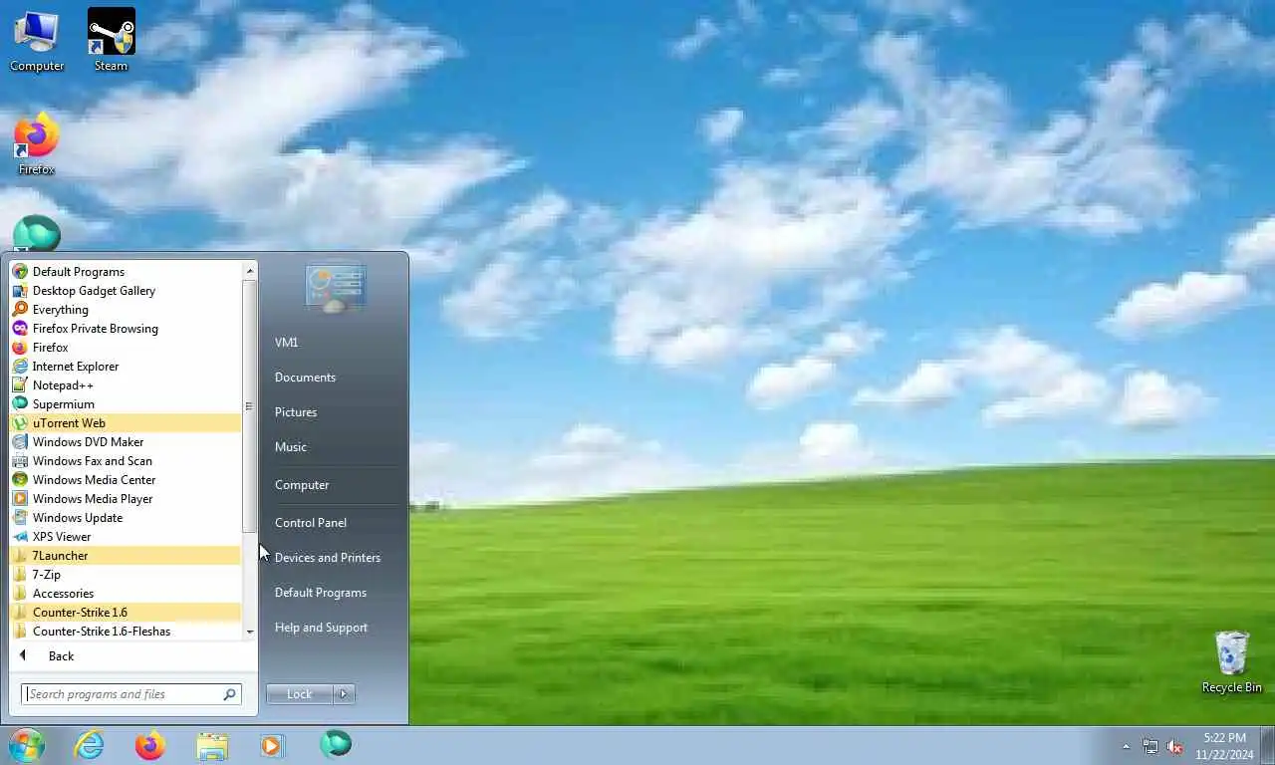The width and height of the screenshot is (1275, 765).
Task: Open Windows Update
Action: point(126,517)
